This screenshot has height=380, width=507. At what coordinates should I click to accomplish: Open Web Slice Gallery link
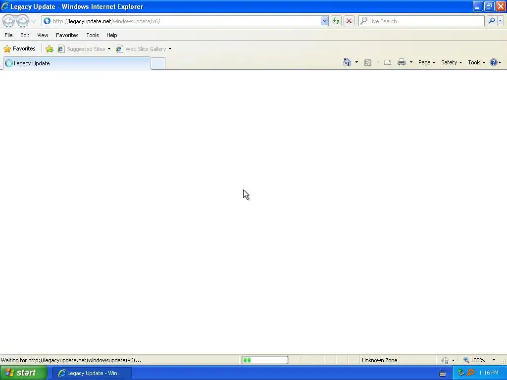click(142, 49)
